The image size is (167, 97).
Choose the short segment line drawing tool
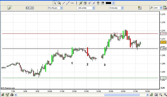[x=64, y=3]
